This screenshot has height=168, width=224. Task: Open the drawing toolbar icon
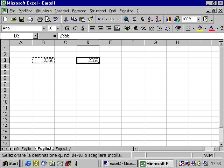coord(177,19)
